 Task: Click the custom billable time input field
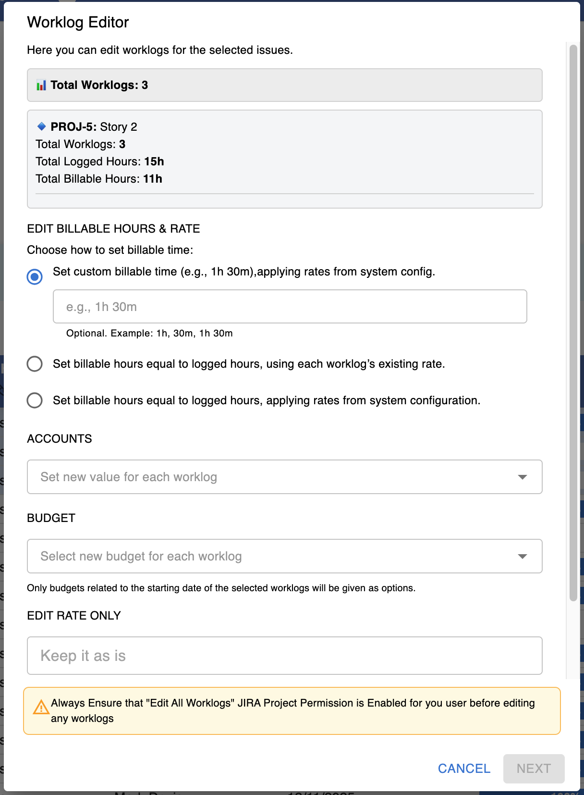point(290,307)
